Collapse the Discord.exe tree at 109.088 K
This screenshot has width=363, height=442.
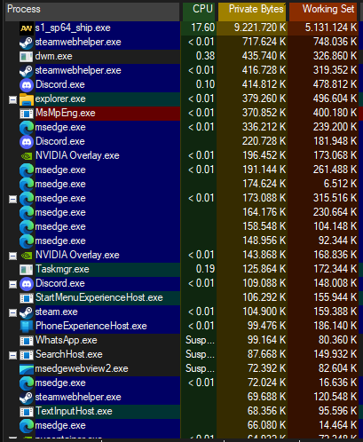coord(12,285)
